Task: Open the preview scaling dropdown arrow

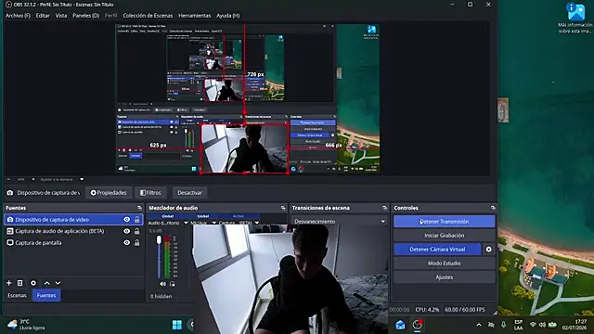Action: tap(82, 179)
